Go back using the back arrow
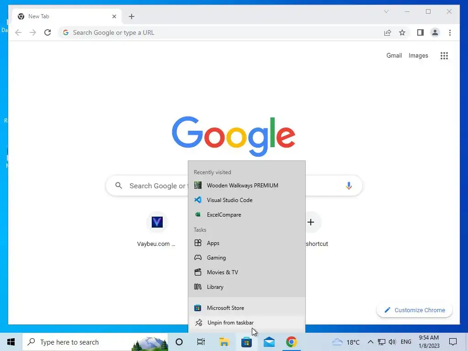The image size is (468, 351). click(18, 32)
